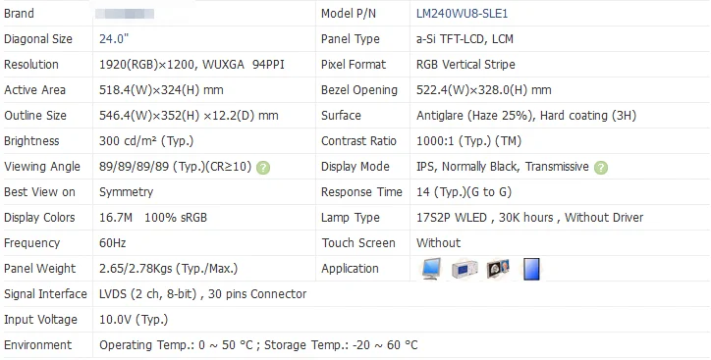
Task: Click the a-Si TFT-LCD, LCM panel type value
Action: 465,39
